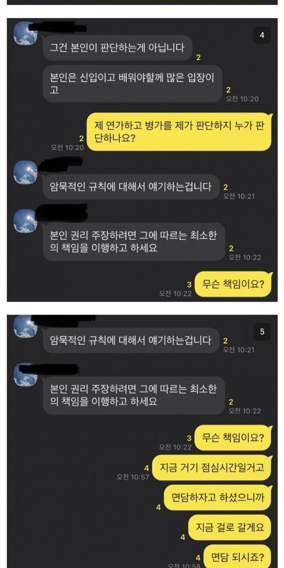Click the 오전 10:57 timestamp
Viewport: 284px width, 568px height.
pyautogui.click(x=133, y=477)
